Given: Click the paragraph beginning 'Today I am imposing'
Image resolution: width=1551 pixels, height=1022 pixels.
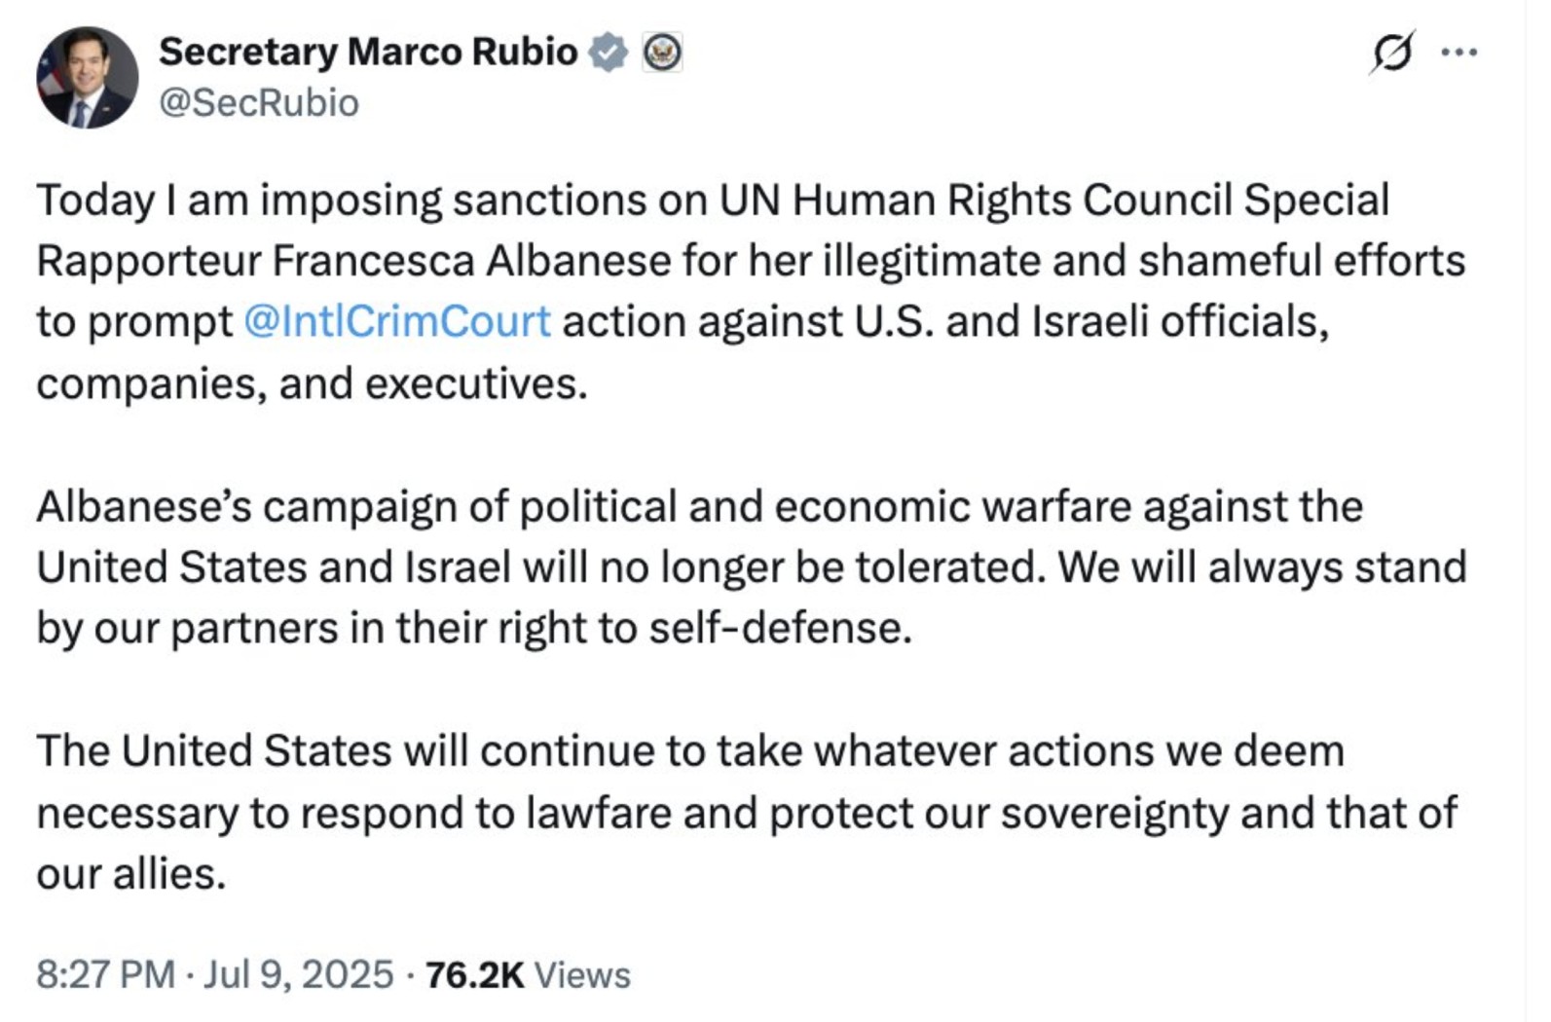Looking at the screenshot, I should click(751, 292).
